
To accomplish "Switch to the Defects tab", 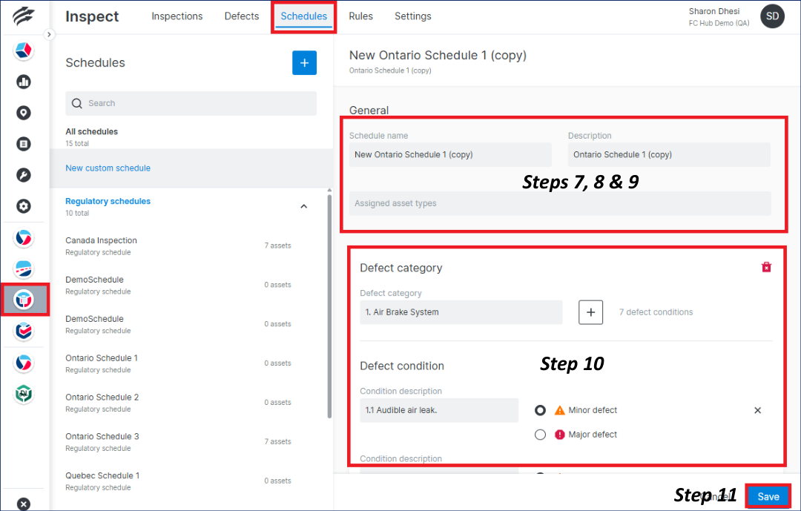I will tap(241, 16).
